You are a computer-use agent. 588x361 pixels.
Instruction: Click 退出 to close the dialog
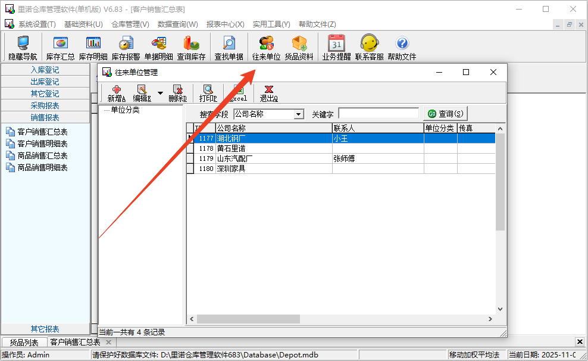point(267,92)
